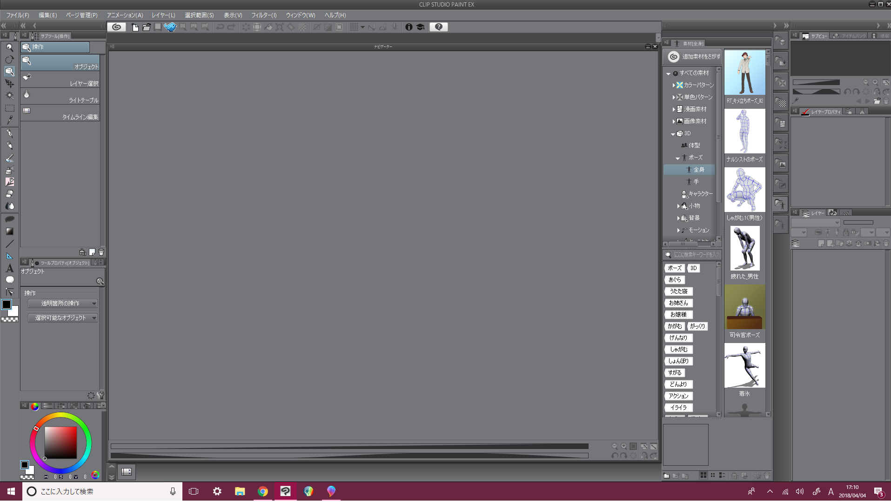Open the フィルター menu
The height and width of the screenshot is (502, 891).
coord(264,15)
